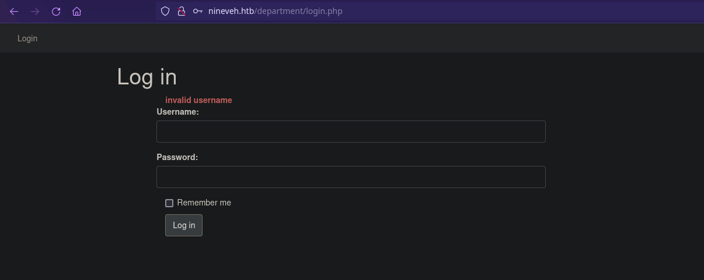Click the 'Remember me' label text
This screenshot has width=704, height=280.
pyautogui.click(x=204, y=203)
